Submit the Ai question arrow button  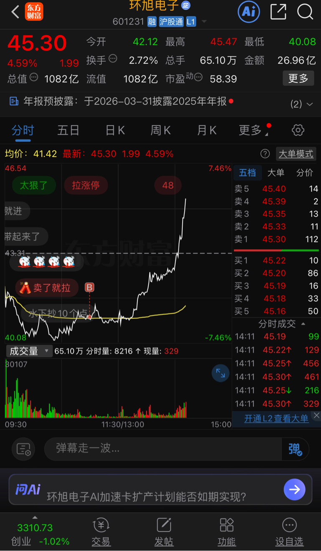[295, 489]
